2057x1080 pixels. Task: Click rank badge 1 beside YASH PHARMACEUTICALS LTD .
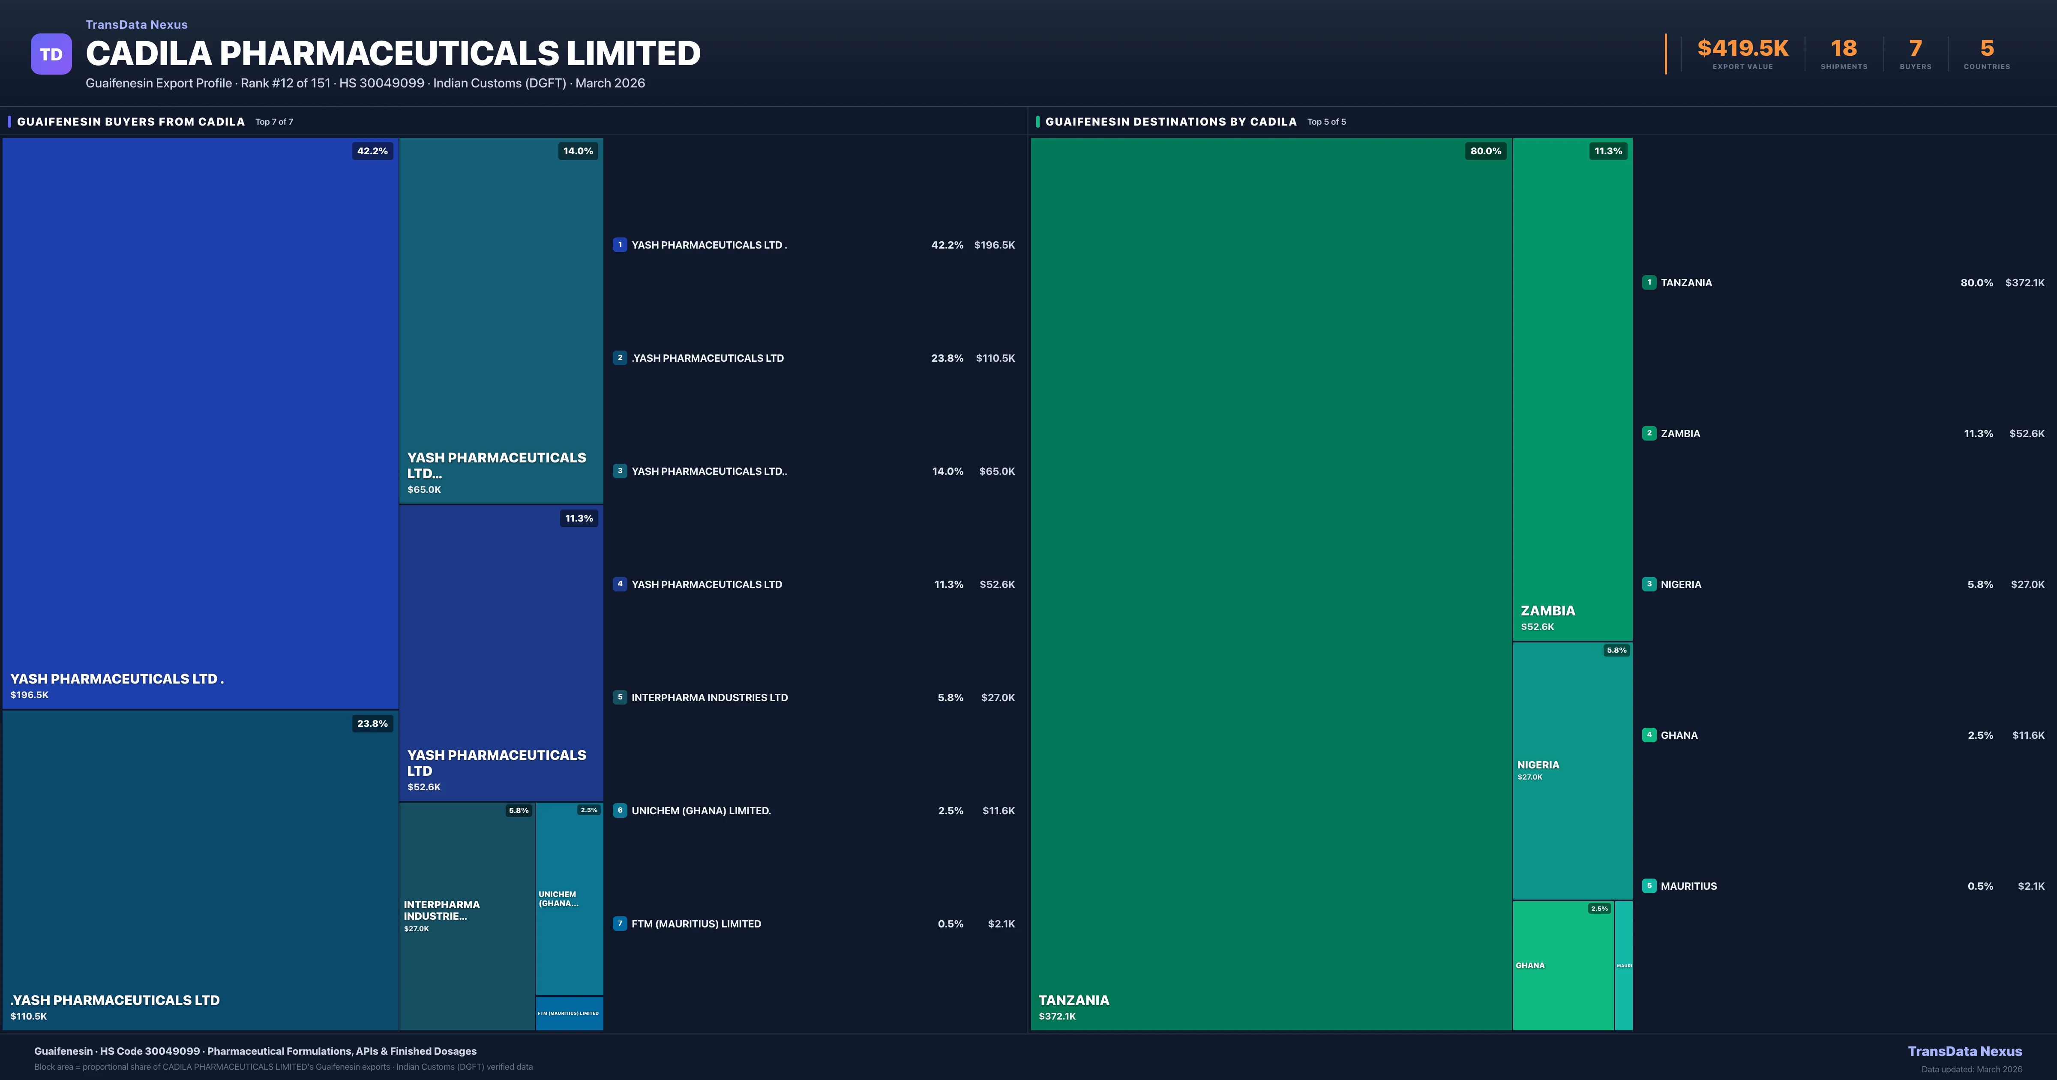620,245
